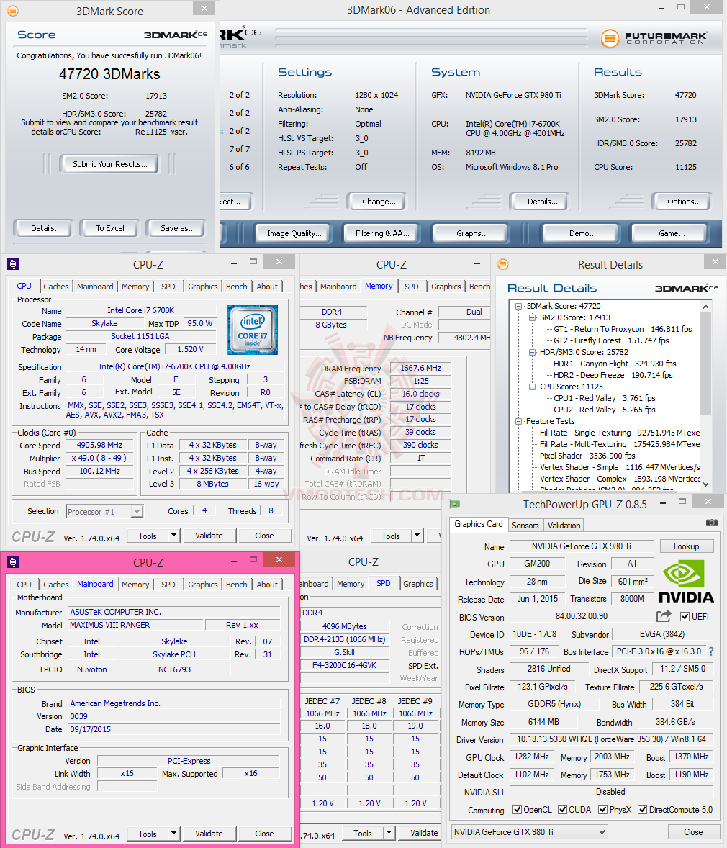Click the Save as... button
This screenshot has width=727, height=848.
[177, 228]
